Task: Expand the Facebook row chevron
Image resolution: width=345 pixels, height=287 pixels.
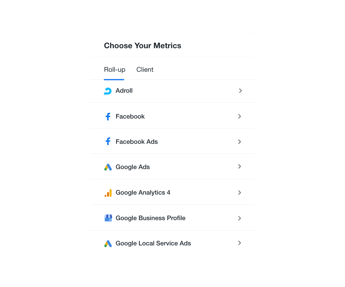Action: click(239, 116)
